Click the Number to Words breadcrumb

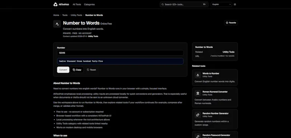94,15
